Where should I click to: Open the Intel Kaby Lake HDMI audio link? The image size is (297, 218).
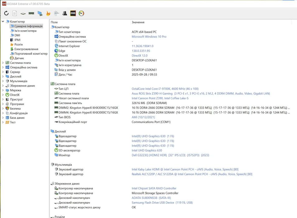(185, 169)
